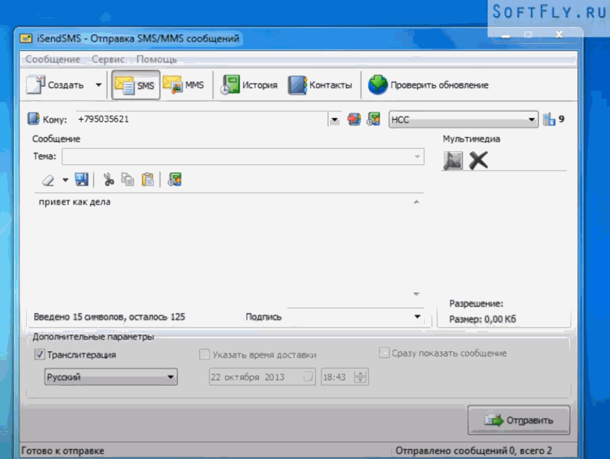The height and width of the screenshot is (459, 610).
Task: Click the Отправить send button
Action: 518,420
